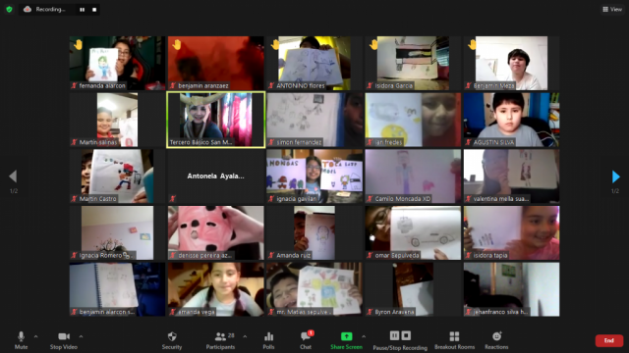Mute the microphone
The image size is (629, 353).
pyautogui.click(x=21, y=340)
